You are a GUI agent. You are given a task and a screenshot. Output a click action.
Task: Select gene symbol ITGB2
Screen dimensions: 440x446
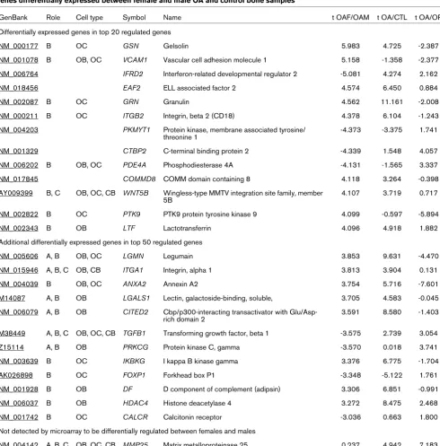pos(133,116)
